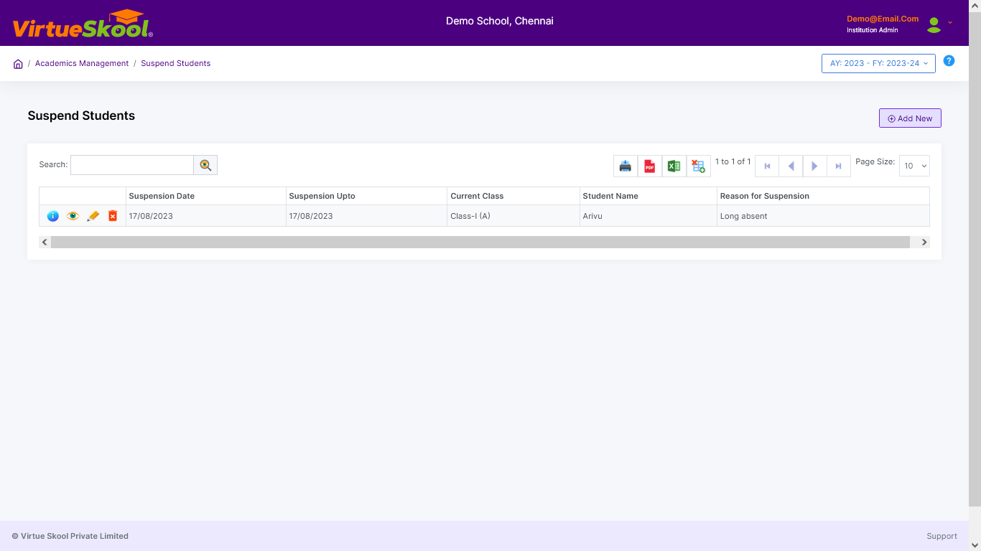Sort by Student Name column header
The height and width of the screenshot is (551, 981).
tap(648, 196)
